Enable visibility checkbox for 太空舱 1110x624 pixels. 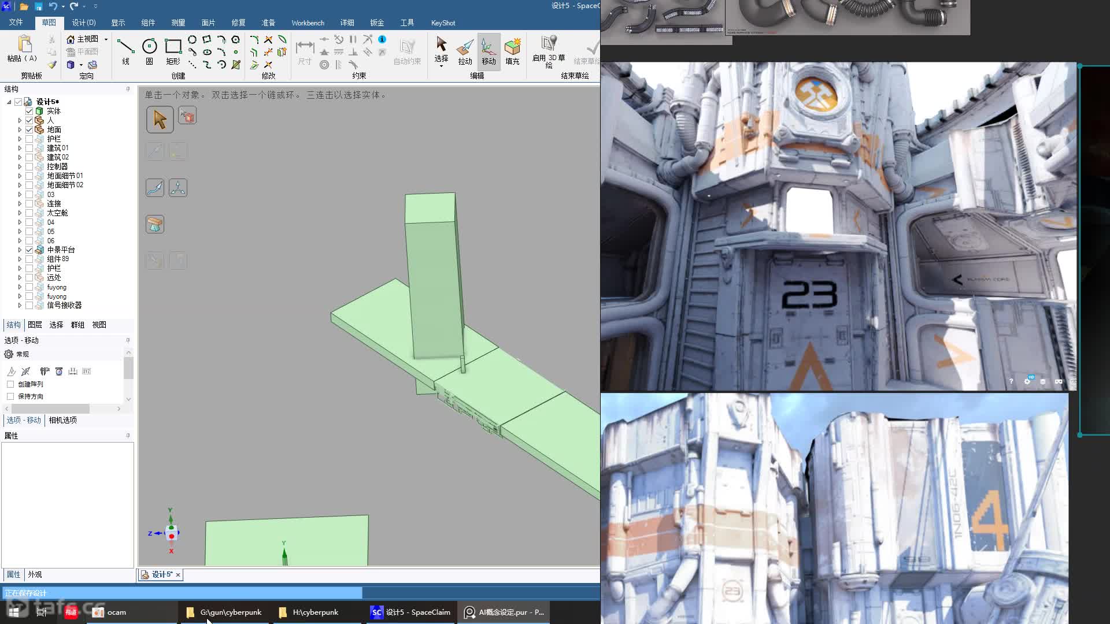click(29, 213)
